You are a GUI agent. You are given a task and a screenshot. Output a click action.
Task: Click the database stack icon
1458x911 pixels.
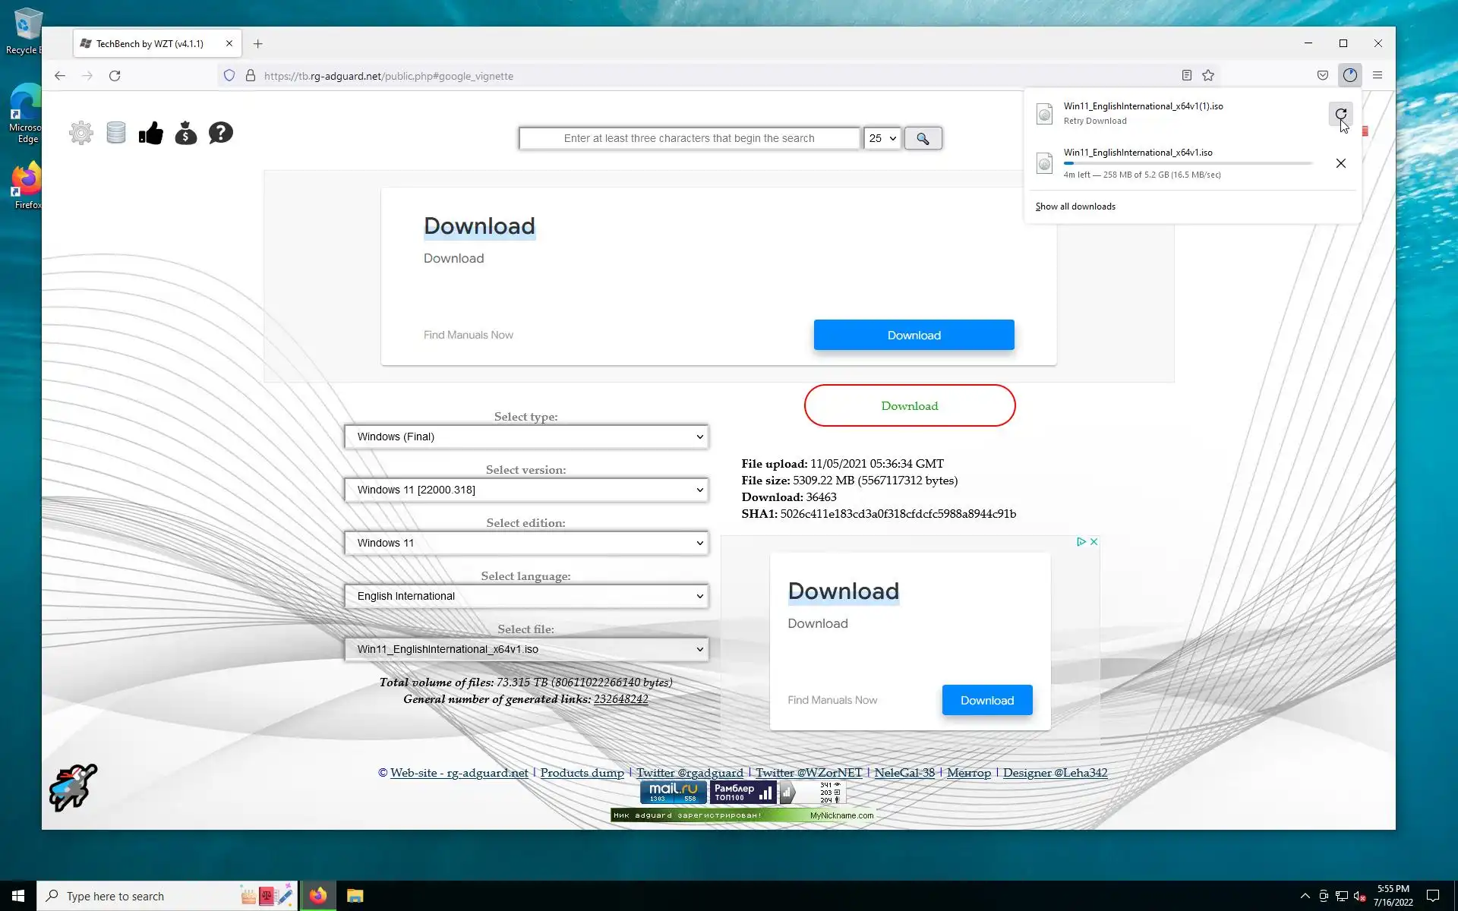[116, 133]
